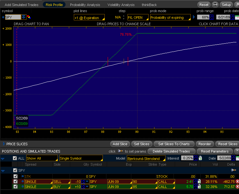Viewport: 239px width, 194px height.
Task: Click the printer icon next to Reset
Action: point(215,5)
